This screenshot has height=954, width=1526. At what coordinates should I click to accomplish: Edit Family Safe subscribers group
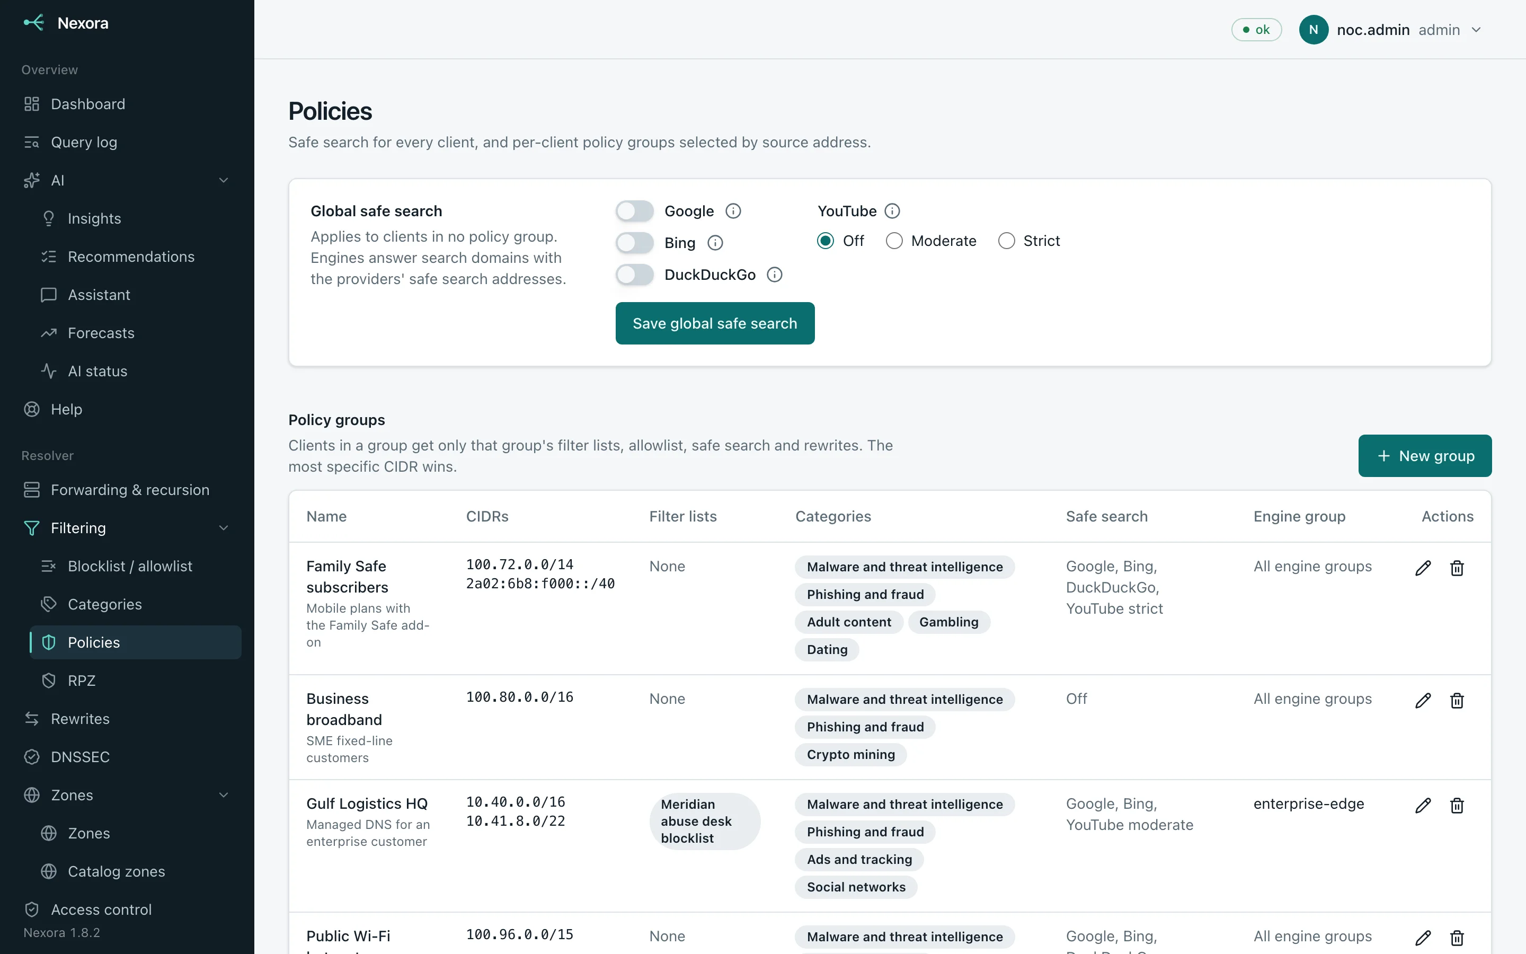coord(1423,568)
